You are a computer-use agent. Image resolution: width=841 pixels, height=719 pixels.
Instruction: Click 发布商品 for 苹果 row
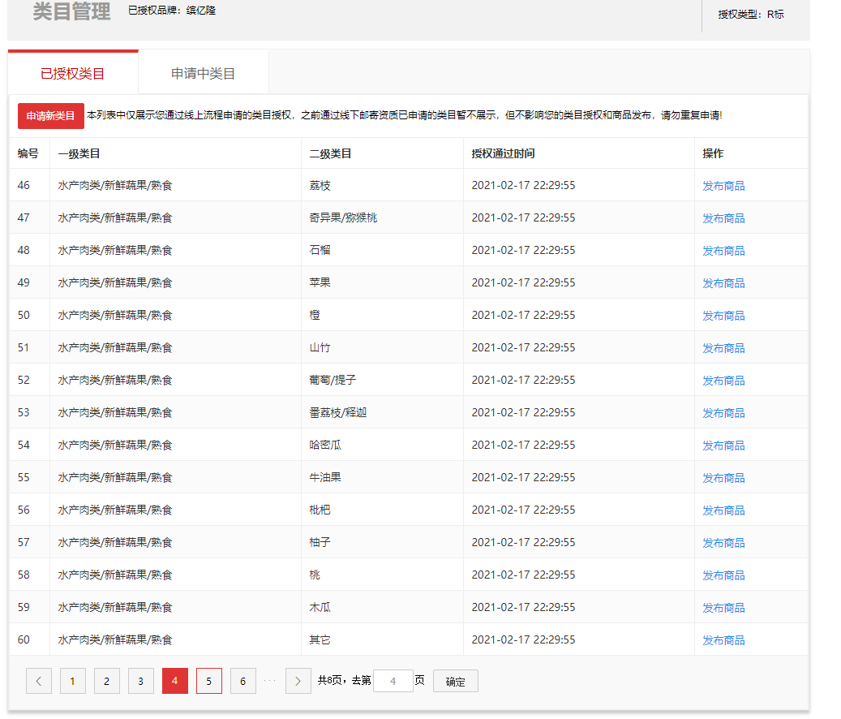[x=723, y=283]
